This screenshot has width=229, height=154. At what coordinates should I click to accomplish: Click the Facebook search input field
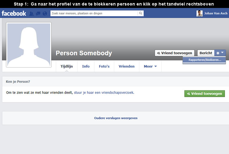pyautogui.click(x=94, y=13)
